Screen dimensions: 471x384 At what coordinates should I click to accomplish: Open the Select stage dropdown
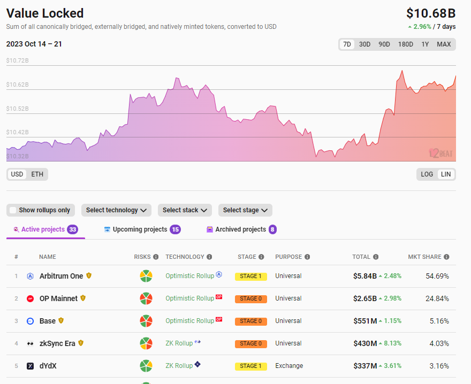(x=245, y=210)
